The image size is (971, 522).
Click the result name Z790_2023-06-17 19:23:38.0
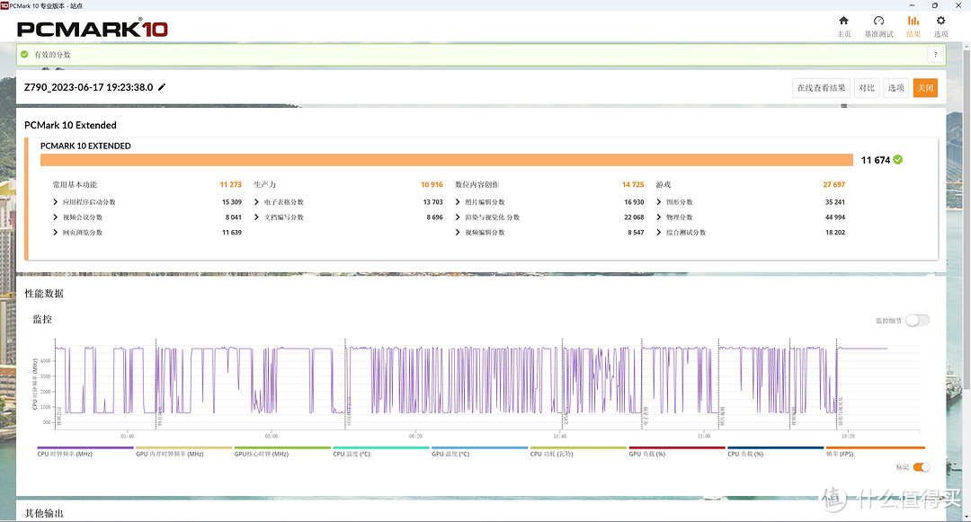click(x=88, y=87)
